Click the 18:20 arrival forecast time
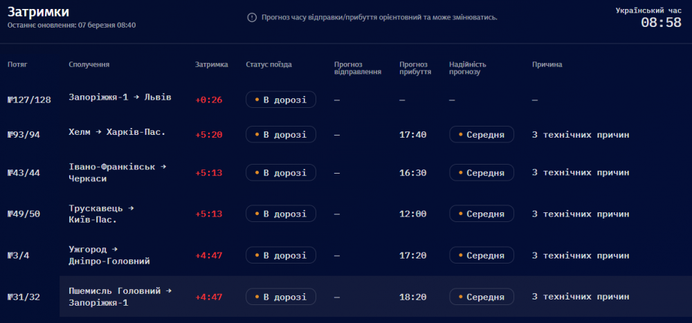 tap(412, 297)
